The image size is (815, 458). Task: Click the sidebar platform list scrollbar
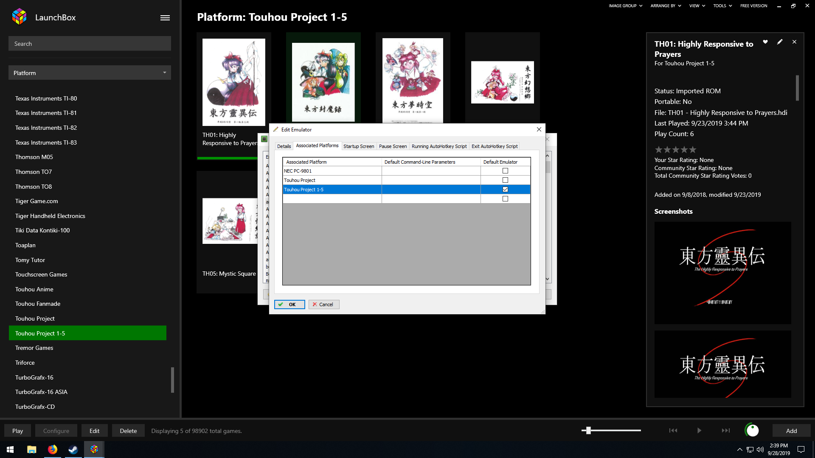[x=172, y=380]
